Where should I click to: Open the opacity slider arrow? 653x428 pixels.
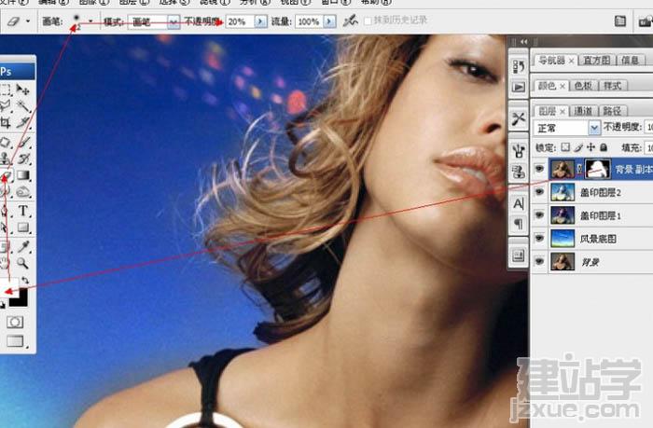[x=260, y=21]
